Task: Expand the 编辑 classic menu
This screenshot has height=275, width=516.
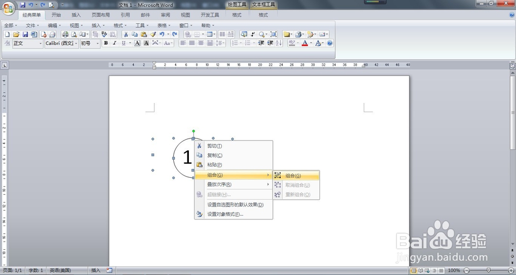Action: [x=54, y=25]
